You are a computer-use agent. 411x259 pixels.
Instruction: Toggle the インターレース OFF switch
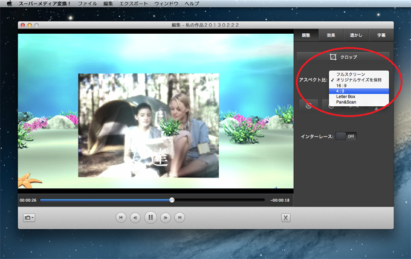pos(346,136)
